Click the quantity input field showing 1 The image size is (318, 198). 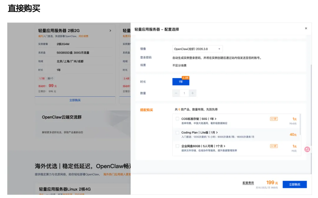tap(184, 93)
